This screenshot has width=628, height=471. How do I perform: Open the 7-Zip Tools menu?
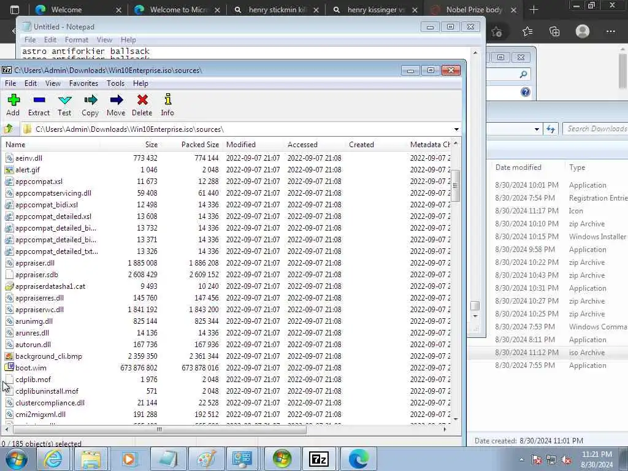115,83
